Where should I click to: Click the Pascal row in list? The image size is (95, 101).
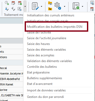tap(12, 68)
